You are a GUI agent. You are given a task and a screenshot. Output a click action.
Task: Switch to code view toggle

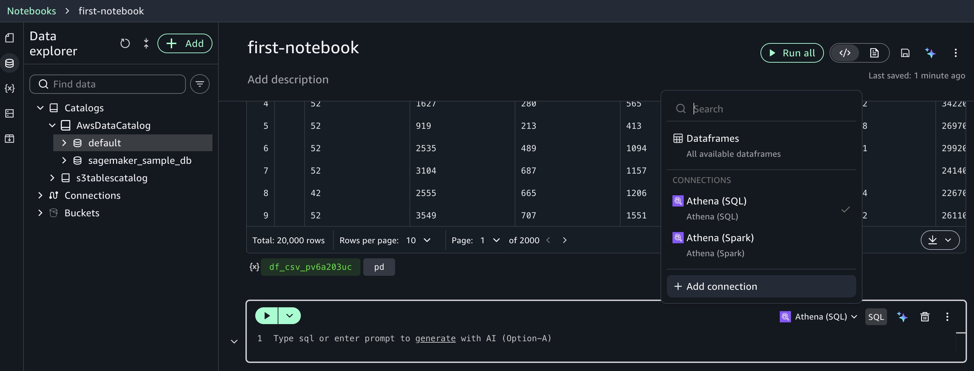click(845, 53)
